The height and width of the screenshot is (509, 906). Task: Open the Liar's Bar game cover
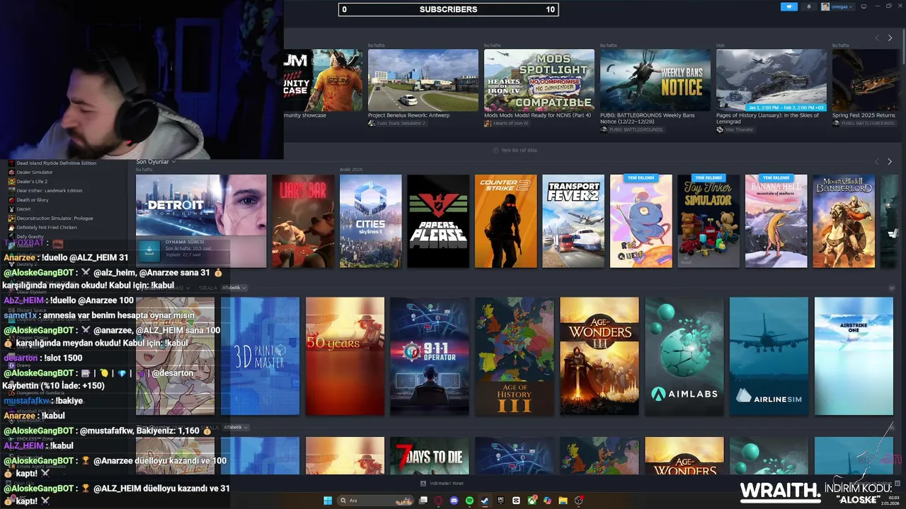[x=303, y=221]
